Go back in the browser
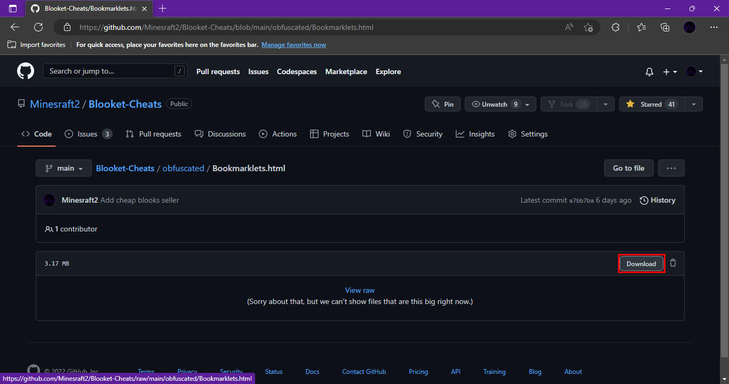 point(15,27)
